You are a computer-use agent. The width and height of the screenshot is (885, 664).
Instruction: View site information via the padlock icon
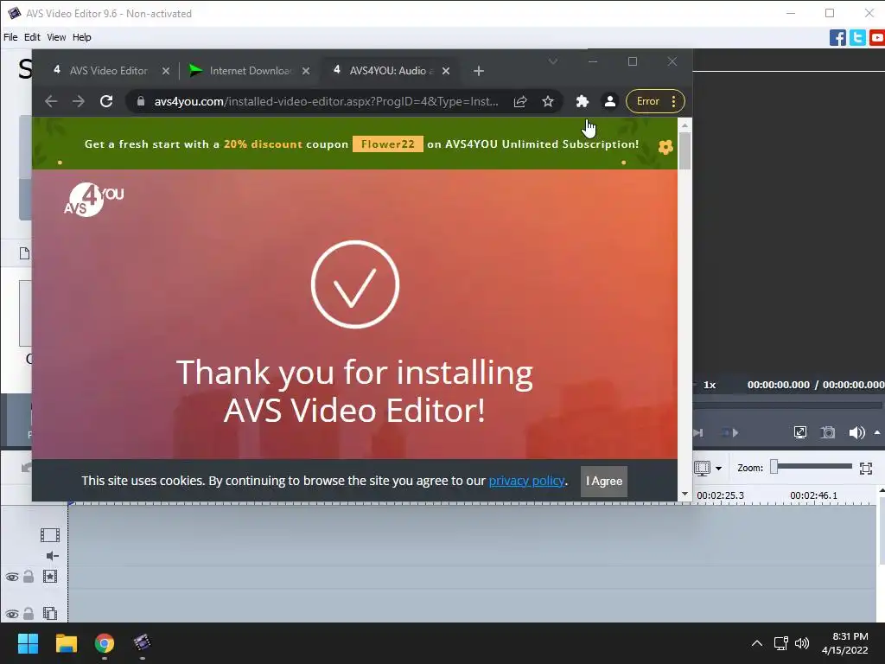click(141, 102)
